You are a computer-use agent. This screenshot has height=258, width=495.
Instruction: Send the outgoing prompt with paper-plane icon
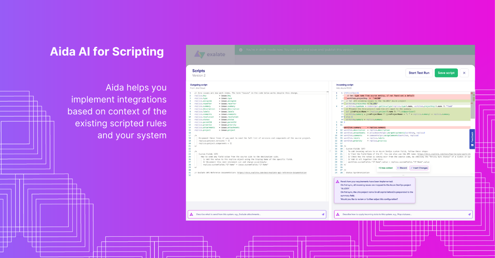tap(323, 214)
